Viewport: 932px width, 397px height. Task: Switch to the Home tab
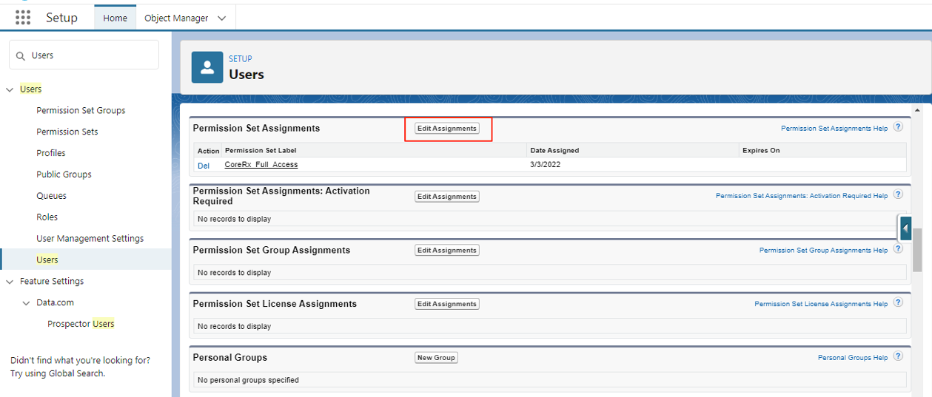pos(115,18)
